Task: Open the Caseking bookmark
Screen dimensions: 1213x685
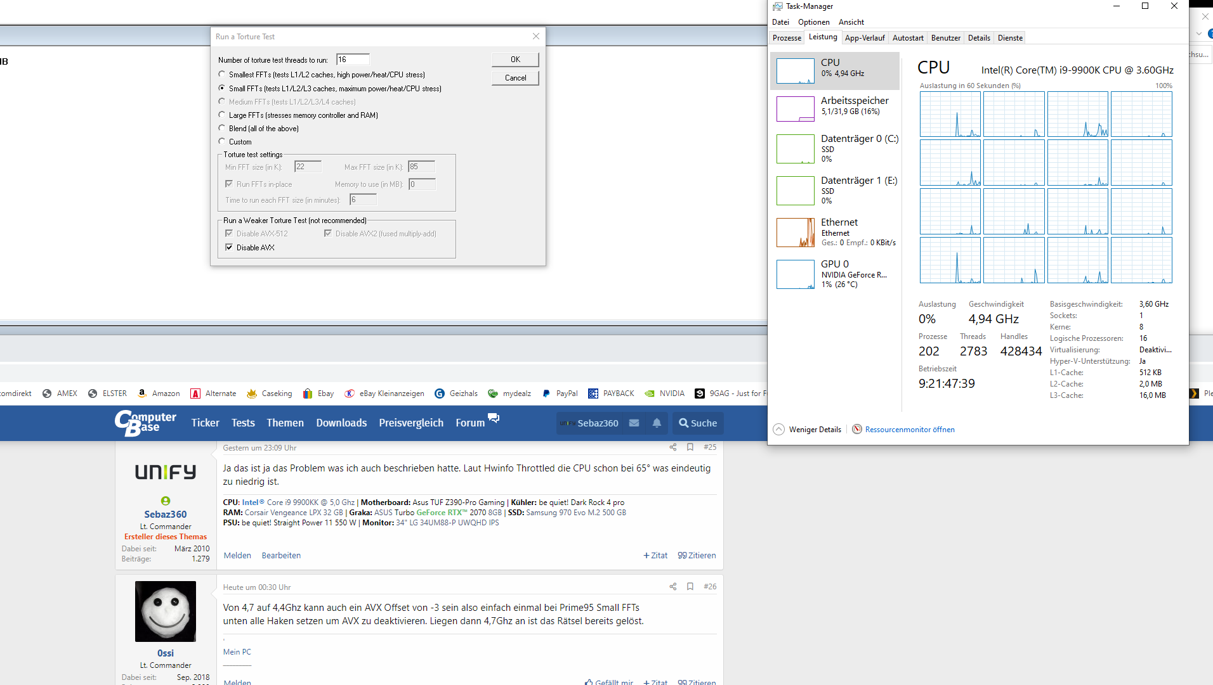Action: 270,394
